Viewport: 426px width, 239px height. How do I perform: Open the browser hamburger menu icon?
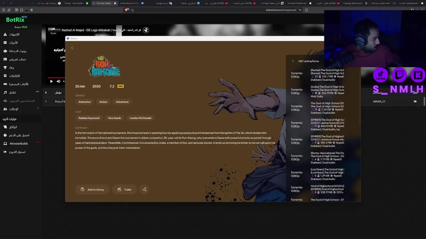click(4, 10)
